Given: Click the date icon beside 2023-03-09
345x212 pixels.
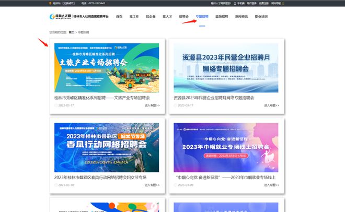Looking at the screenshot, I should (175, 185).
